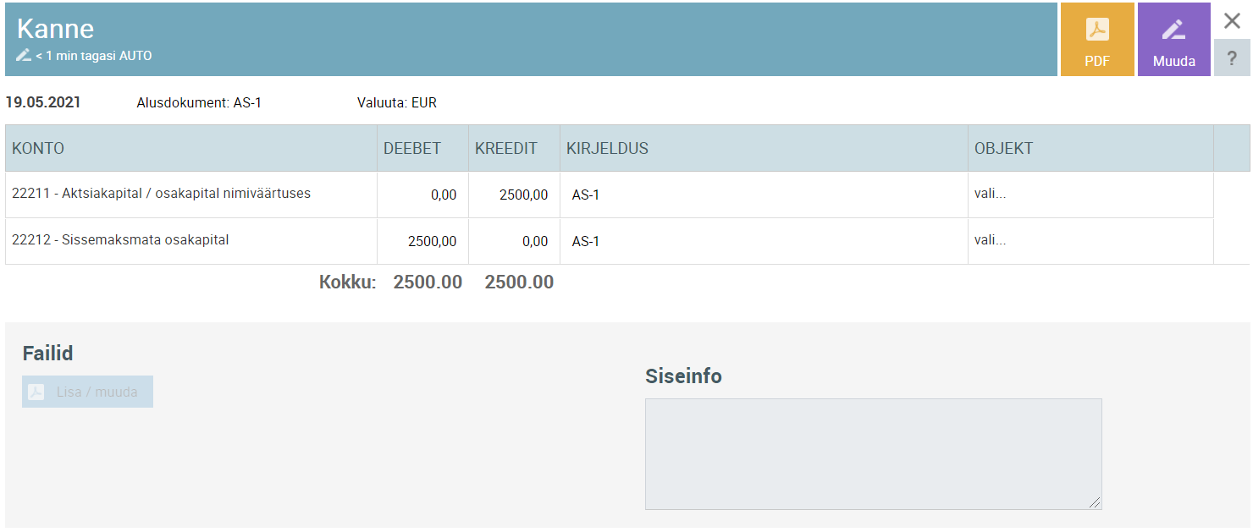
Task: Click the AS-1 description in the first row
Action: [x=586, y=195]
